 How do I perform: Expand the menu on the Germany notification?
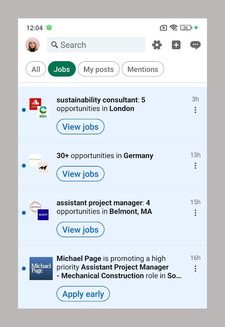pos(195,166)
